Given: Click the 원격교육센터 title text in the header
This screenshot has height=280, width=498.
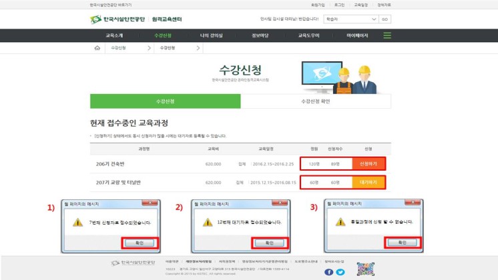Looking at the screenshot, I should (x=167, y=19).
